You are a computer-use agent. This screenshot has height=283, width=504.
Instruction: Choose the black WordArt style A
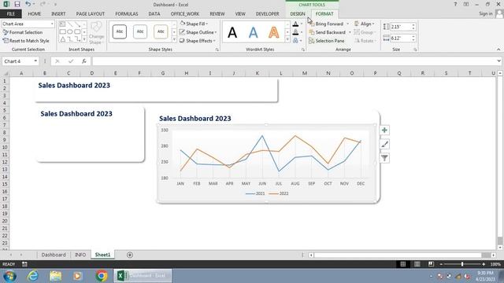tap(232, 32)
